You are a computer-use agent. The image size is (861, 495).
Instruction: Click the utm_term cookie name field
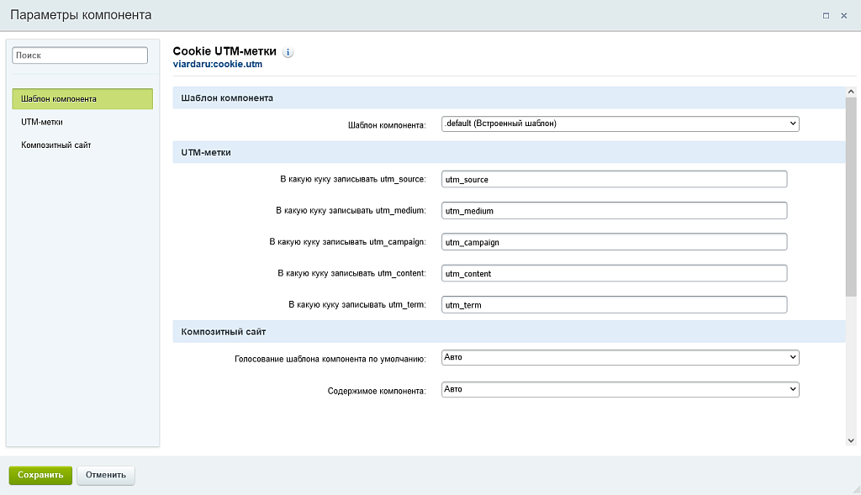point(614,304)
